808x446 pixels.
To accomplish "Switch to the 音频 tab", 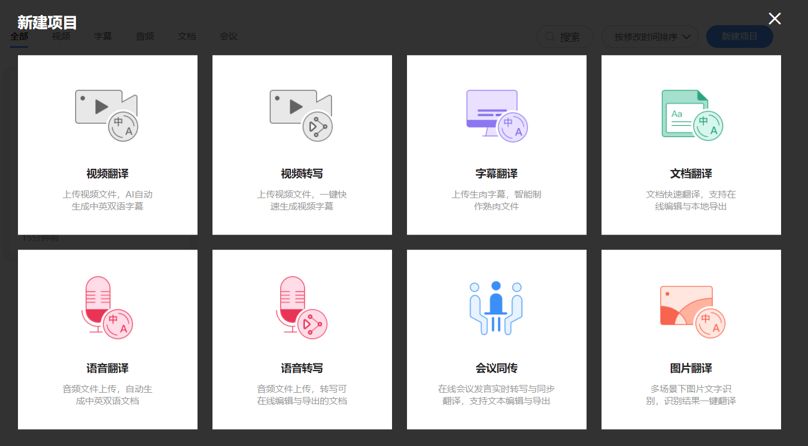I will 145,37.
